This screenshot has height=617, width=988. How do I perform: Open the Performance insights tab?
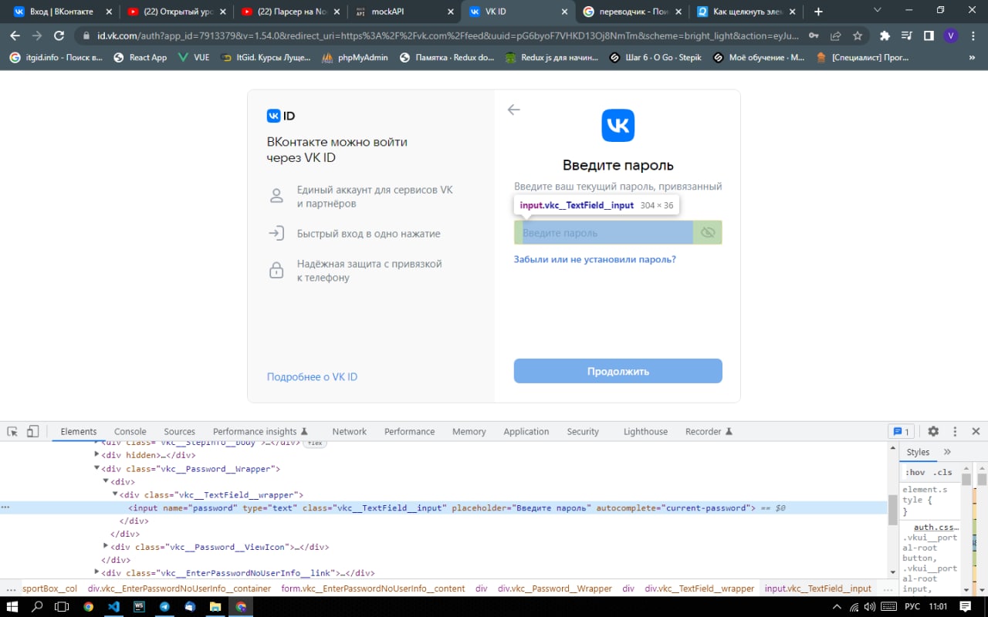261,432
